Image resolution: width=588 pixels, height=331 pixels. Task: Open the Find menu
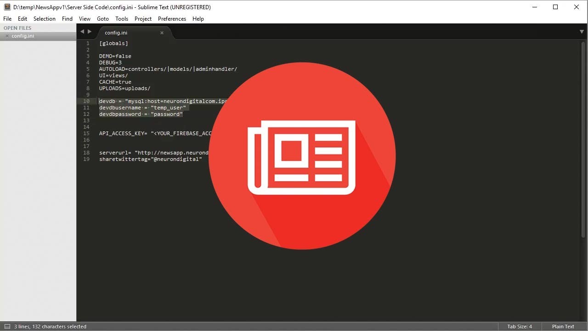click(x=67, y=19)
